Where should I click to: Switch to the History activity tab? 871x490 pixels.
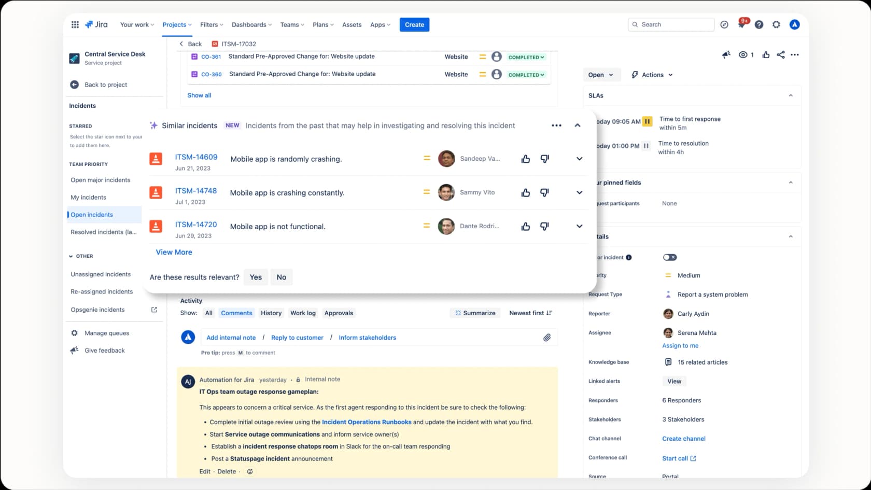pos(271,313)
